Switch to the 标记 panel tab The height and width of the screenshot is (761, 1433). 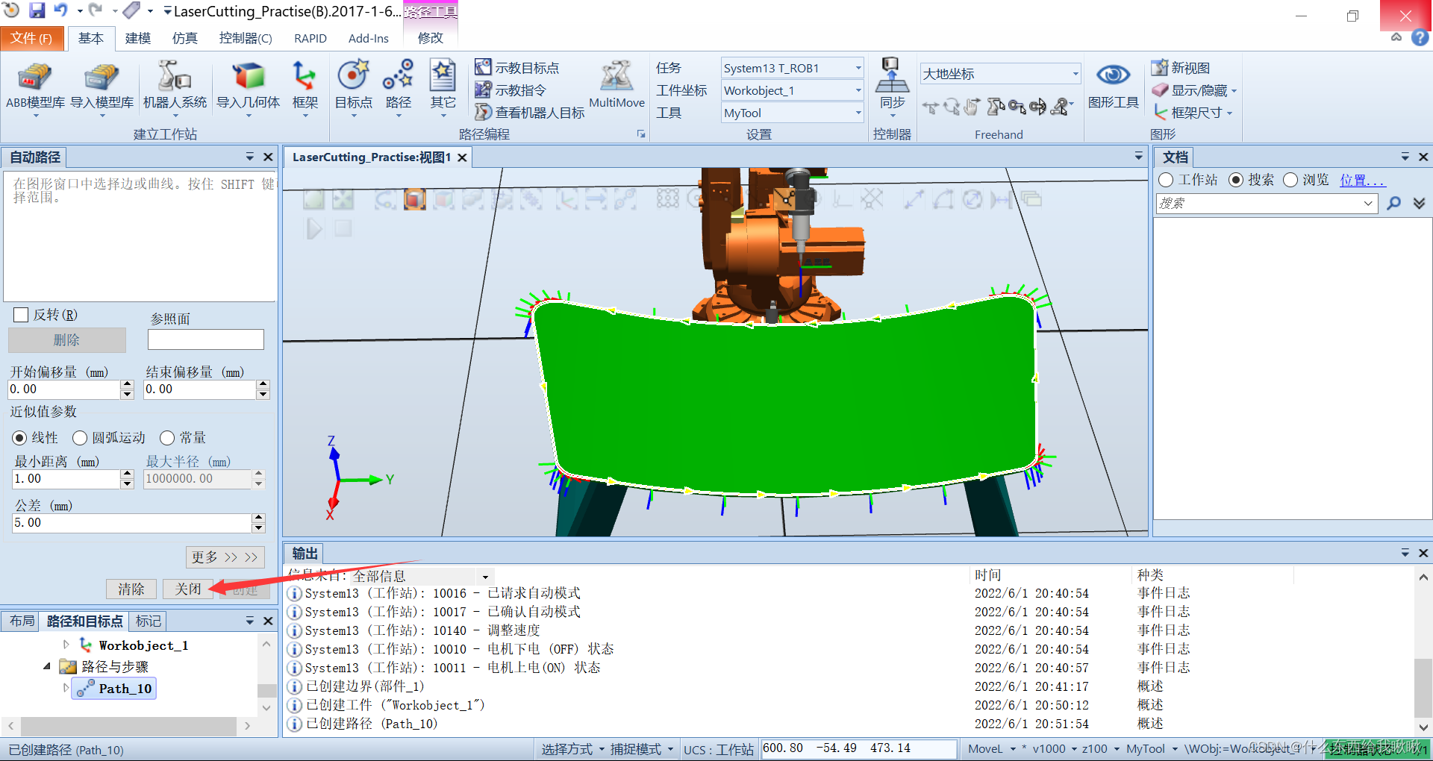[x=148, y=621]
